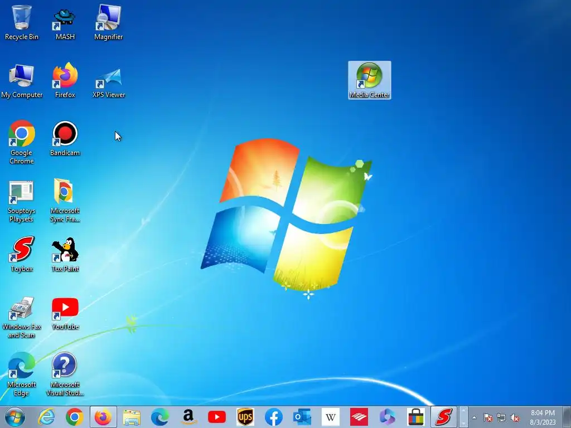Select the Media Center desktop shortcut

(x=370, y=80)
